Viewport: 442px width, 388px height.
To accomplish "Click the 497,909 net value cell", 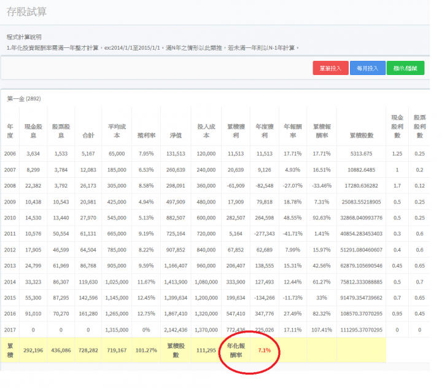I will 176,202.
